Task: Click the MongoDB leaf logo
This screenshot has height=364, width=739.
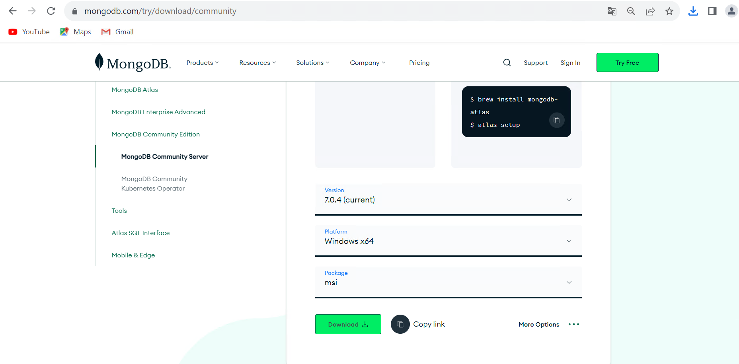Action: click(x=99, y=62)
